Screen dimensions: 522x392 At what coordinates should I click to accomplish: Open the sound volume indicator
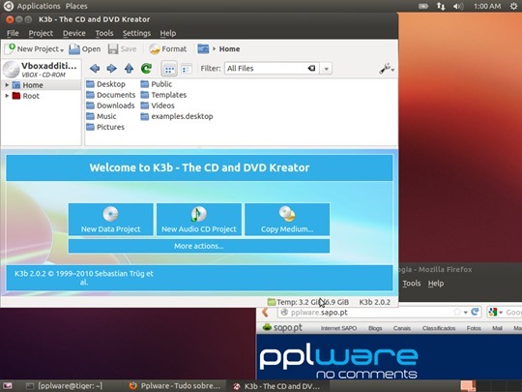click(x=458, y=6)
